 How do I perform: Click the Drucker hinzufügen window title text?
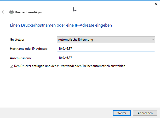pyautogui.click(x=28, y=12)
